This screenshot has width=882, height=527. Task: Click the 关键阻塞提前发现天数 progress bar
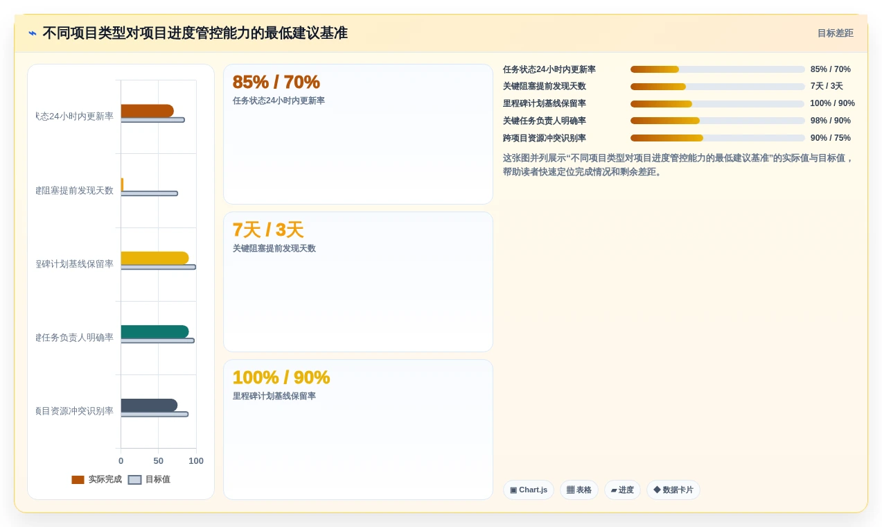[x=717, y=87]
